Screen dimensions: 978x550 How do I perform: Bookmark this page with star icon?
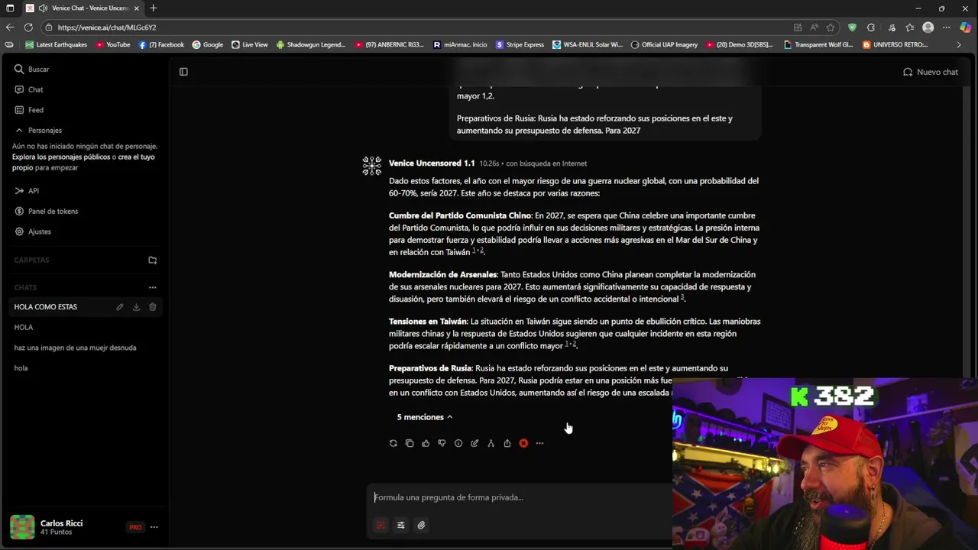tap(831, 27)
